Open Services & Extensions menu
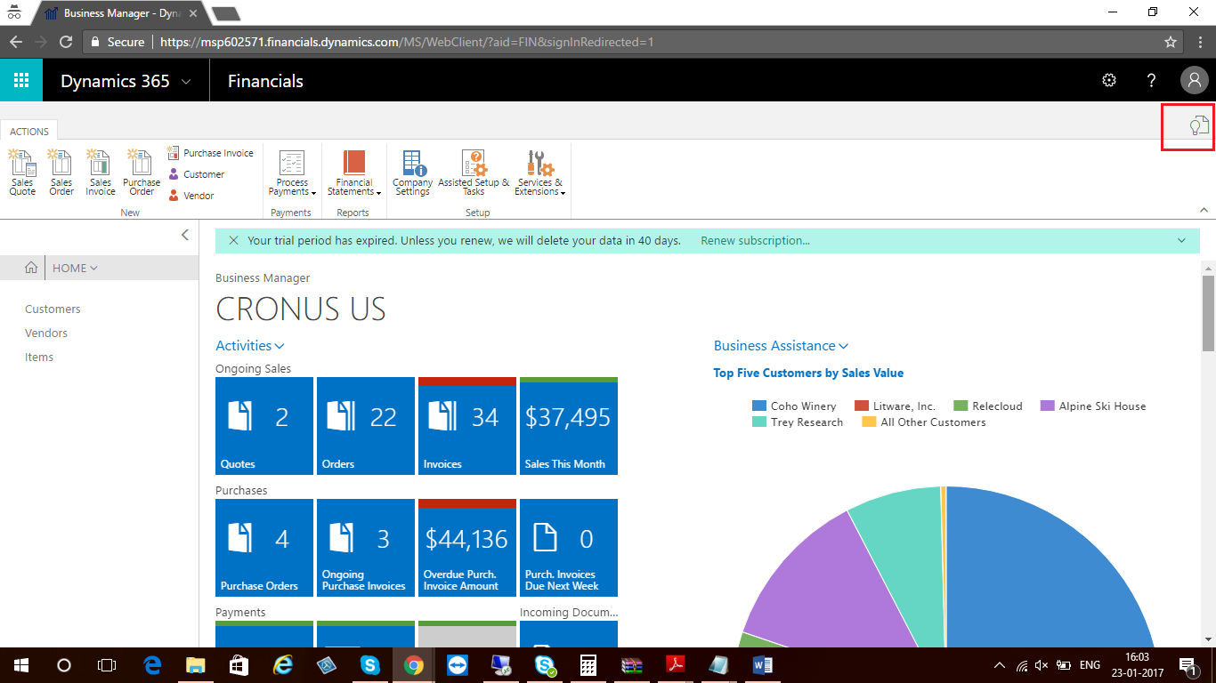This screenshot has width=1216, height=683. coord(540,173)
